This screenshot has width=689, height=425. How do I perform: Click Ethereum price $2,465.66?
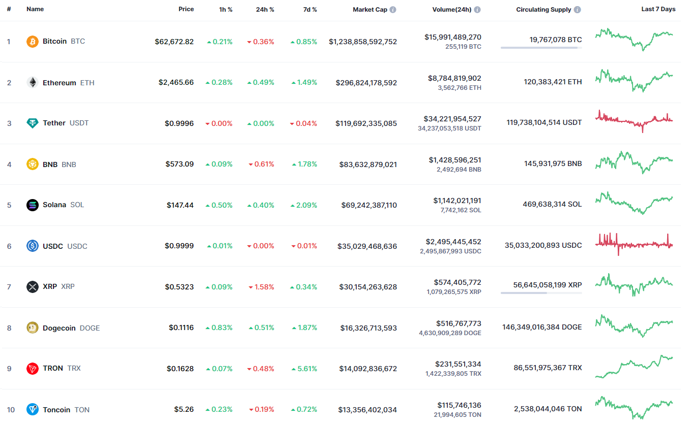176,82
